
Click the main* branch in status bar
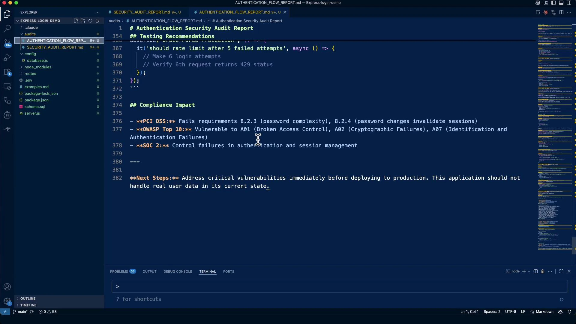[20, 312]
